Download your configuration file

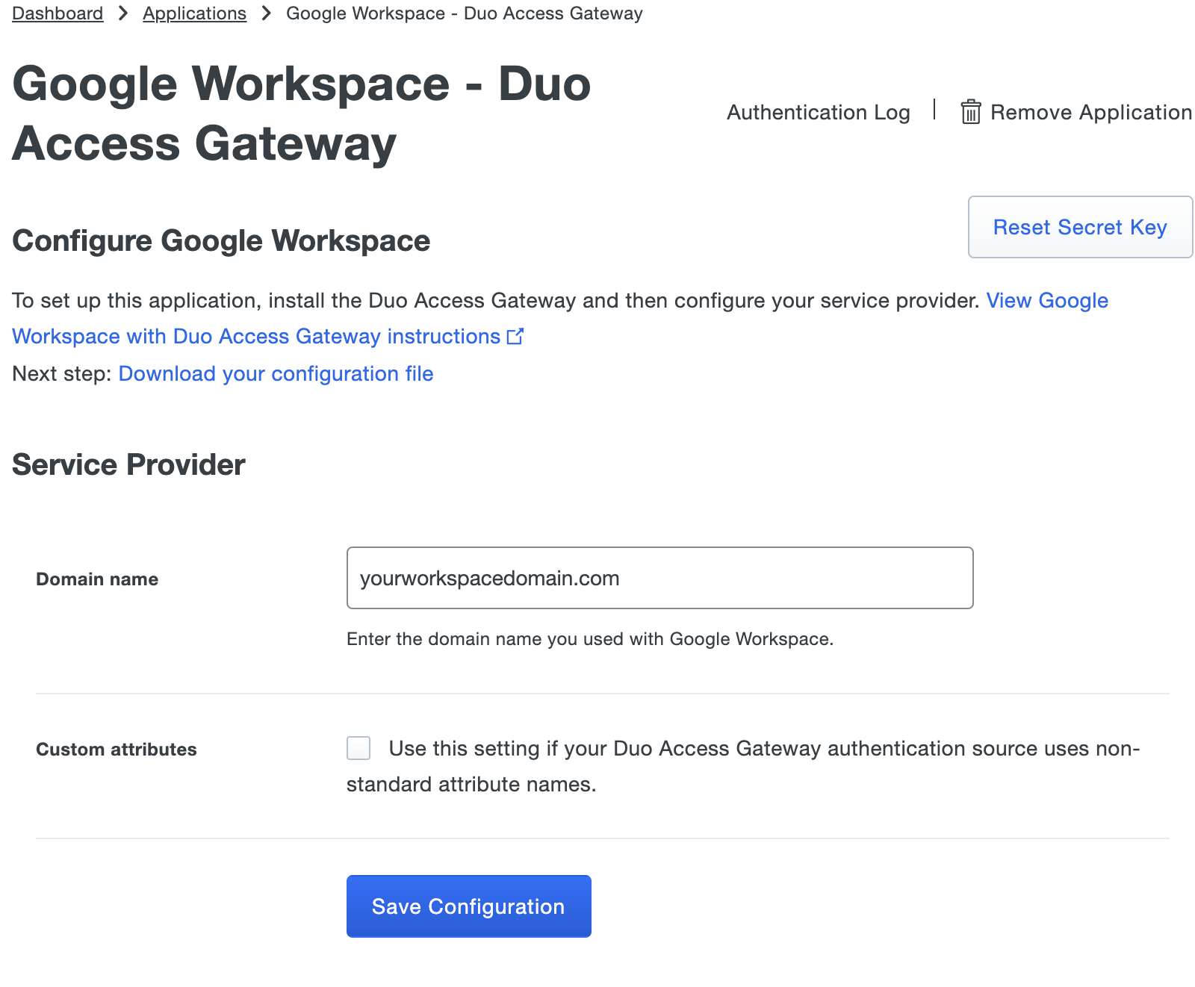[276, 373]
